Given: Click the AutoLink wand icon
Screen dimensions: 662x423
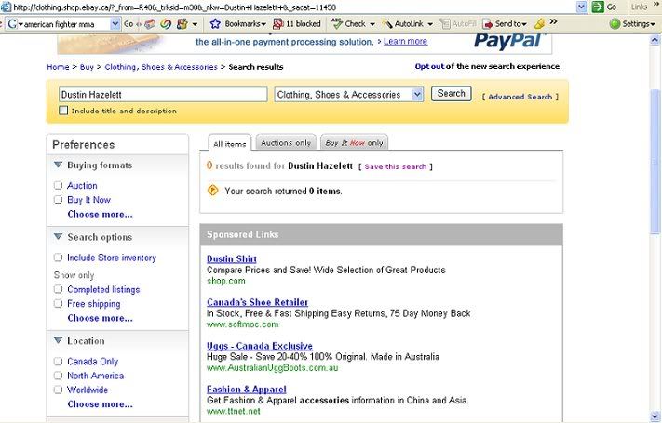Looking at the screenshot, I should click(x=386, y=24).
